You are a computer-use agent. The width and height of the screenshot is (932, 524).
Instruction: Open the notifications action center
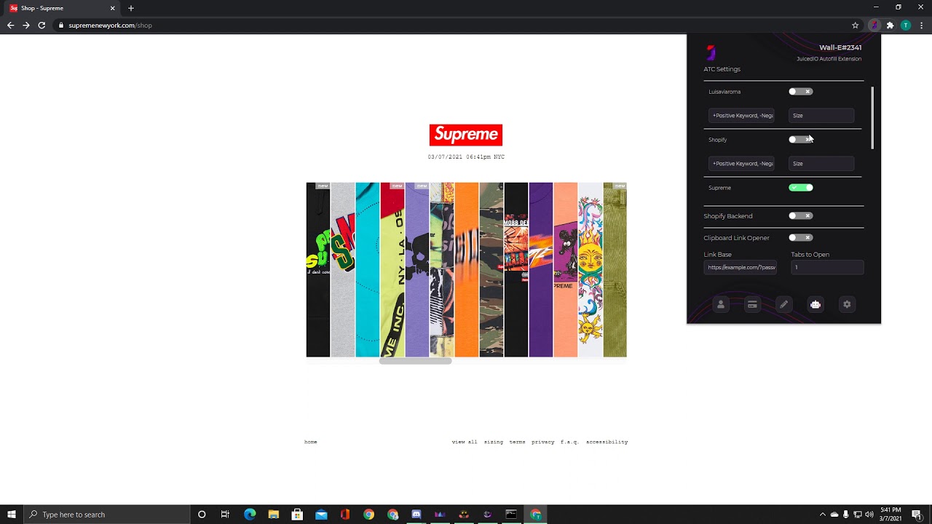click(x=917, y=515)
